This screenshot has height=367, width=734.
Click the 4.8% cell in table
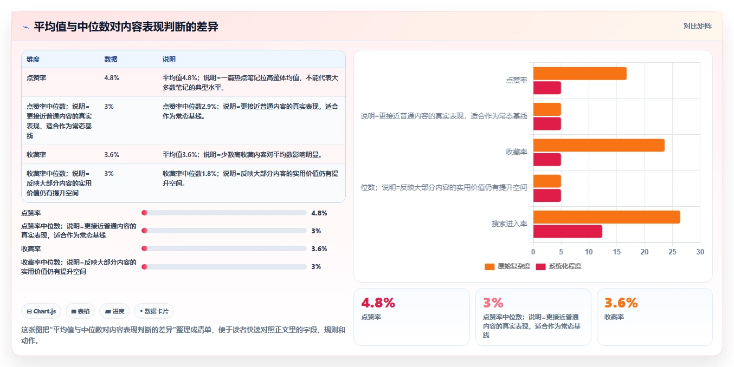(x=112, y=78)
